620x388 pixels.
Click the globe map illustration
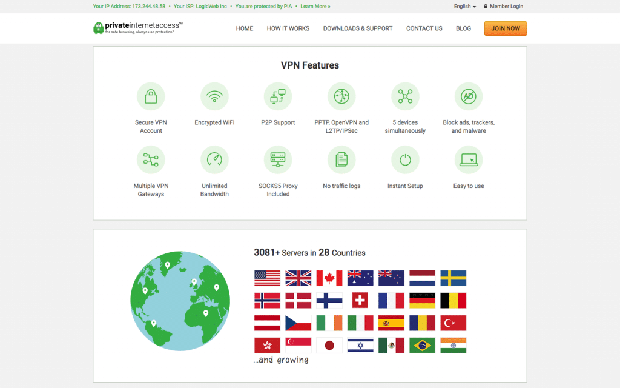point(180,301)
